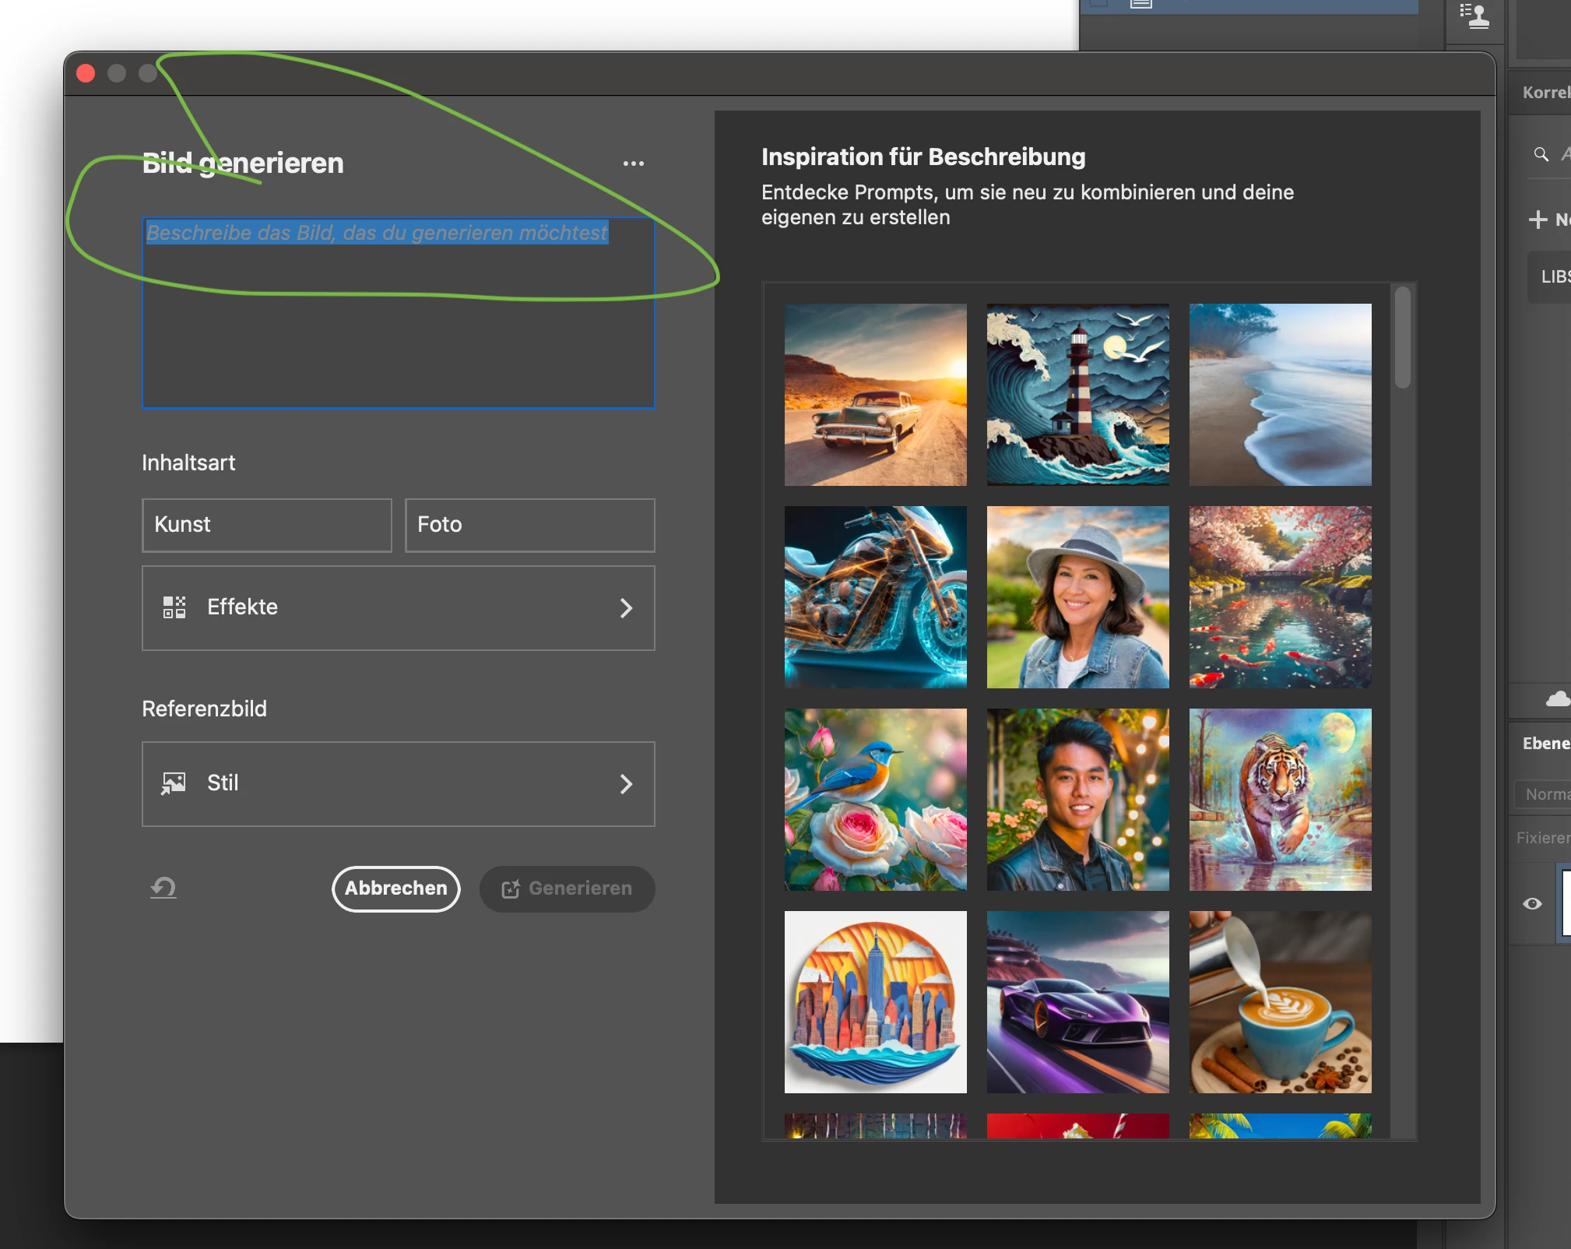Screen dimensions: 1571x1249
Task: Open the three-dot options menu
Action: pos(633,164)
